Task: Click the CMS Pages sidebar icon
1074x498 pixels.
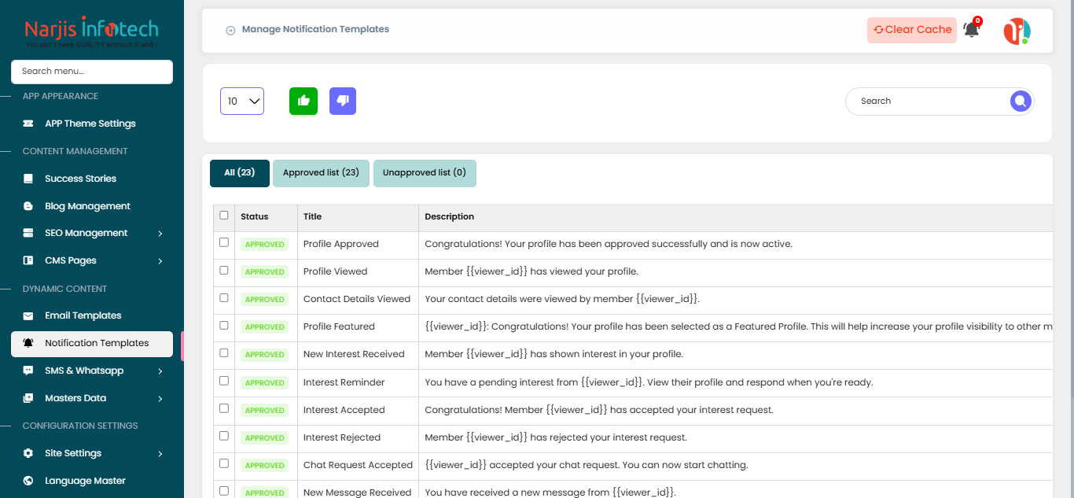Action: [28, 260]
